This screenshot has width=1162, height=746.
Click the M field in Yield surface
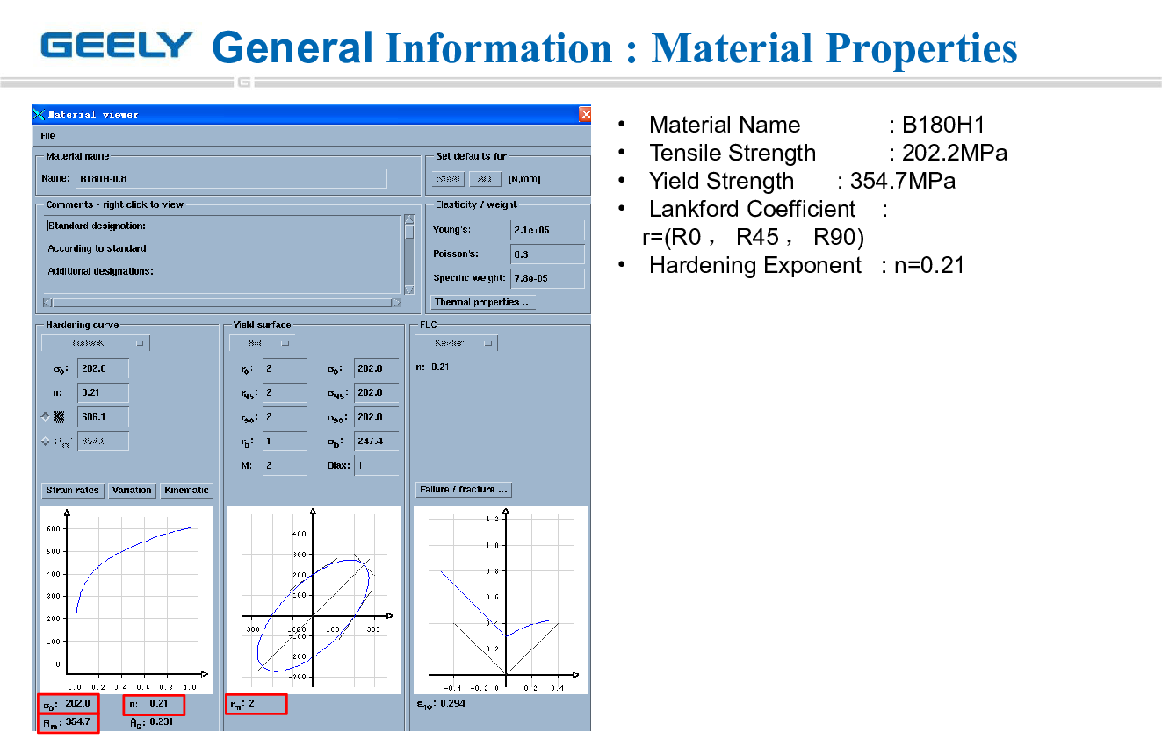285,465
